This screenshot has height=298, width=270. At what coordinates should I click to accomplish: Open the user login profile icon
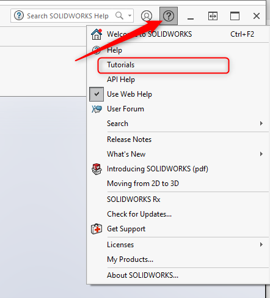tap(147, 16)
